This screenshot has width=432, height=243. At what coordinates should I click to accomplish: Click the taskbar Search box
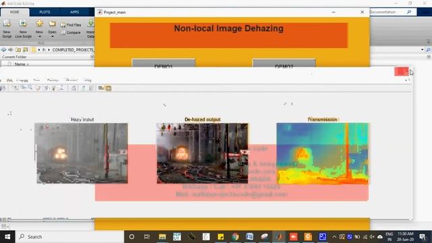70,237
